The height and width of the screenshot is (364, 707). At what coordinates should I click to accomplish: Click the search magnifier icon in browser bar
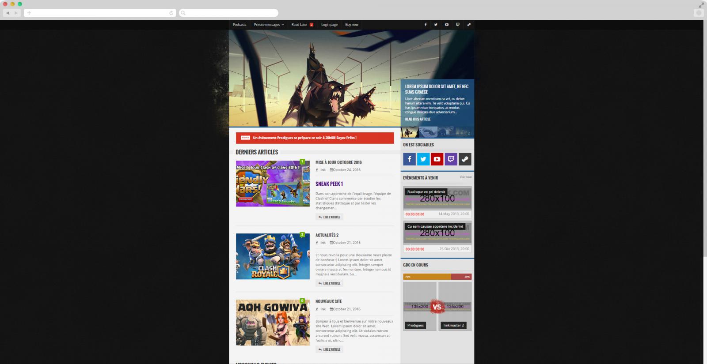tap(183, 13)
